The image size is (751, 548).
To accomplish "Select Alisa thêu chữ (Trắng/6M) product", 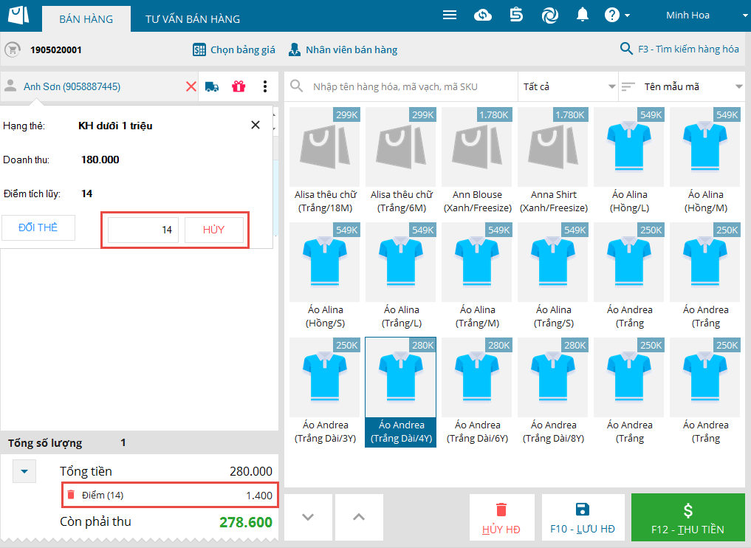I will pos(402,162).
